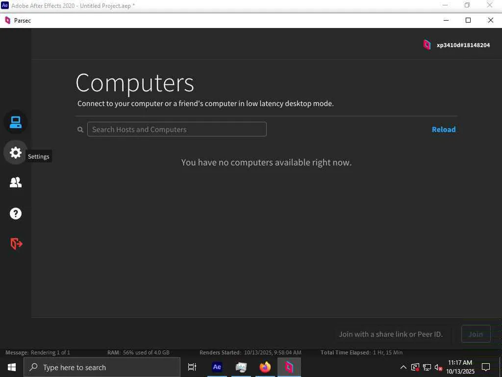
Task: Maximize the Parsec window
Action: tap(468, 20)
